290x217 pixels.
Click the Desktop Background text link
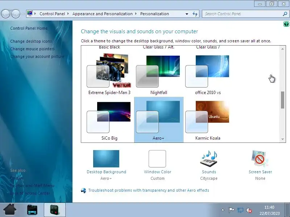point(106,172)
